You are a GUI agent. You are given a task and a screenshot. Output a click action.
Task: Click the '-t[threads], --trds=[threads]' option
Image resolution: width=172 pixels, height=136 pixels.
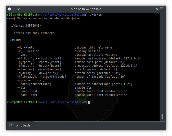click(x=42, y=77)
